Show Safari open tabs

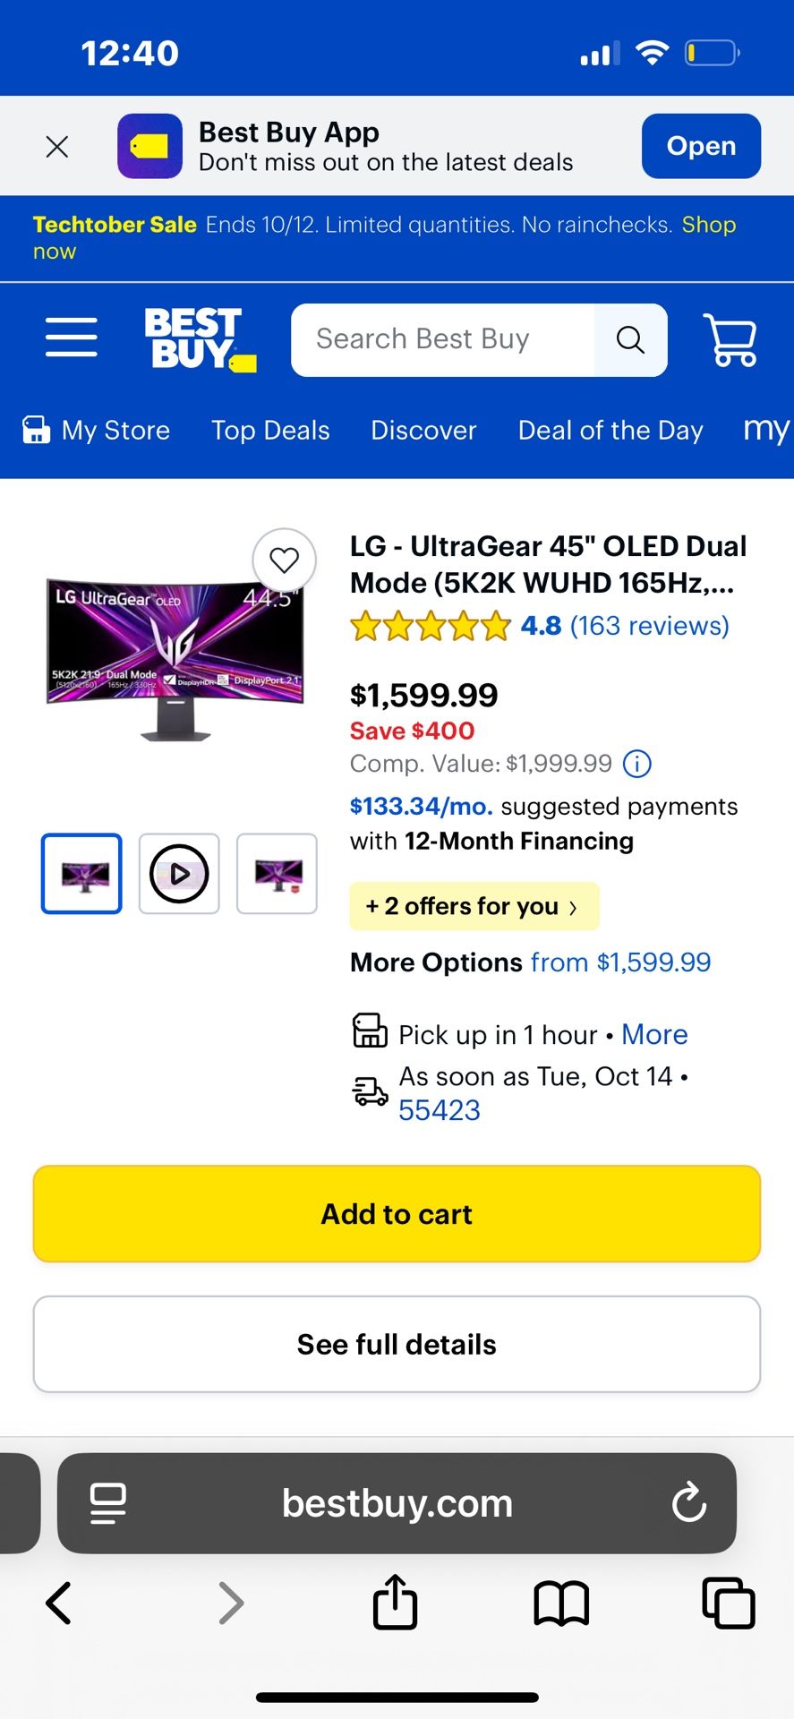tap(728, 1603)
